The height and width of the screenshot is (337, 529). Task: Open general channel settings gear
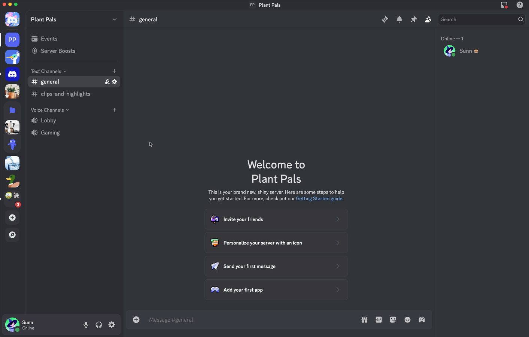click(x=115, y=82)
